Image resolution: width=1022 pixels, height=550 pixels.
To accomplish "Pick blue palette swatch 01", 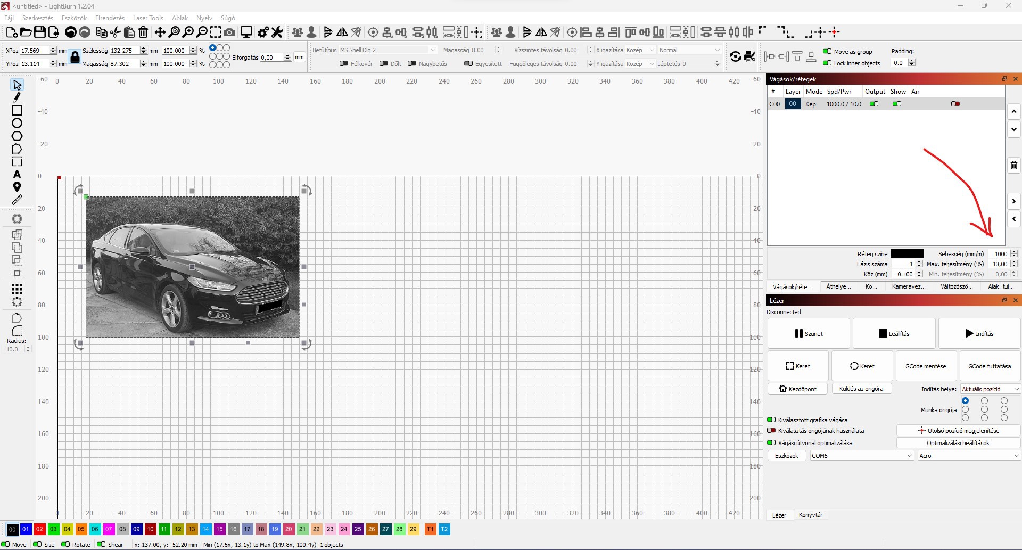I will (x=26, y=529).
